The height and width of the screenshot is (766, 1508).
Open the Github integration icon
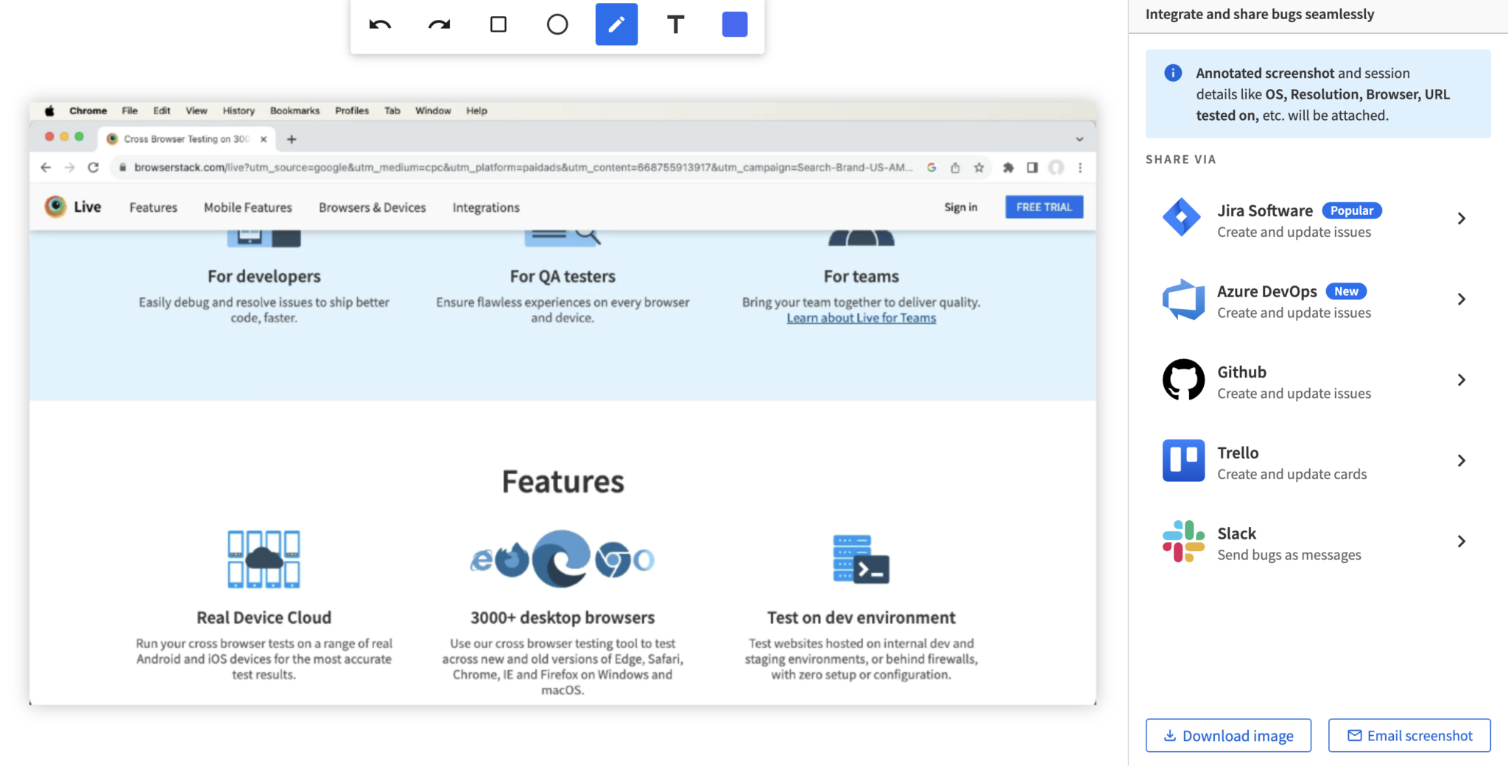[1183, 380]
